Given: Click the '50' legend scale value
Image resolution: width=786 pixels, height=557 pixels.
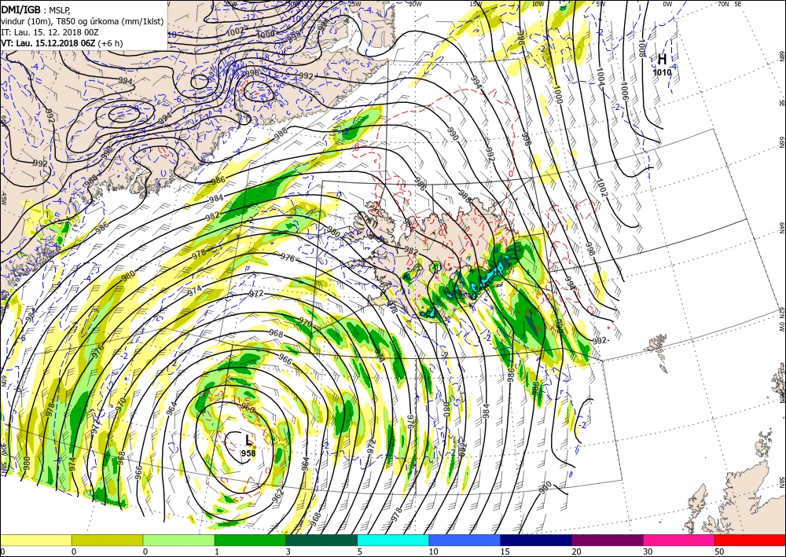Looking at the screenshot, I should pyautogui.click(x=719, y=552).
